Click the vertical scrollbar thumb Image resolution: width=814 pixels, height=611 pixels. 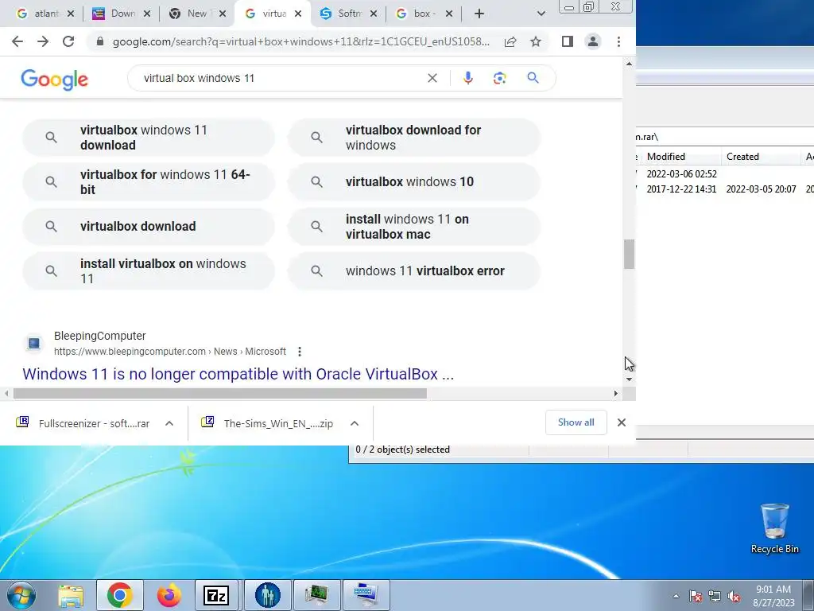(630, 254)
